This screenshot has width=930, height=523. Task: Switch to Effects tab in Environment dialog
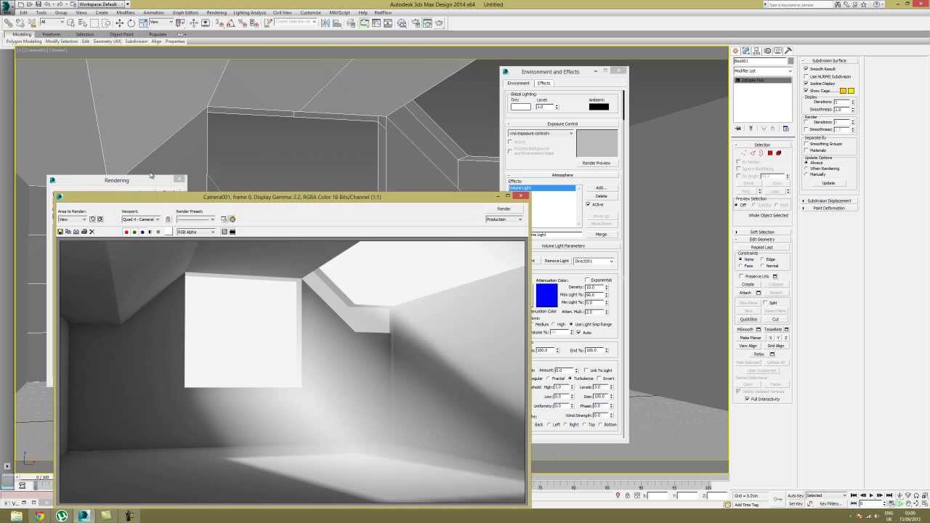point(544,83)
